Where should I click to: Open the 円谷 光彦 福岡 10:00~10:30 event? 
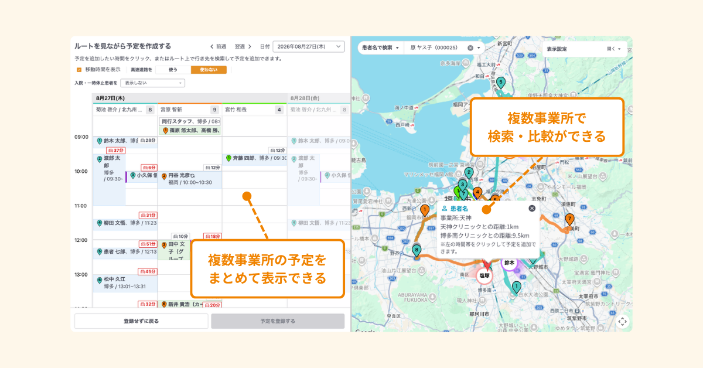tap(190, 179)
